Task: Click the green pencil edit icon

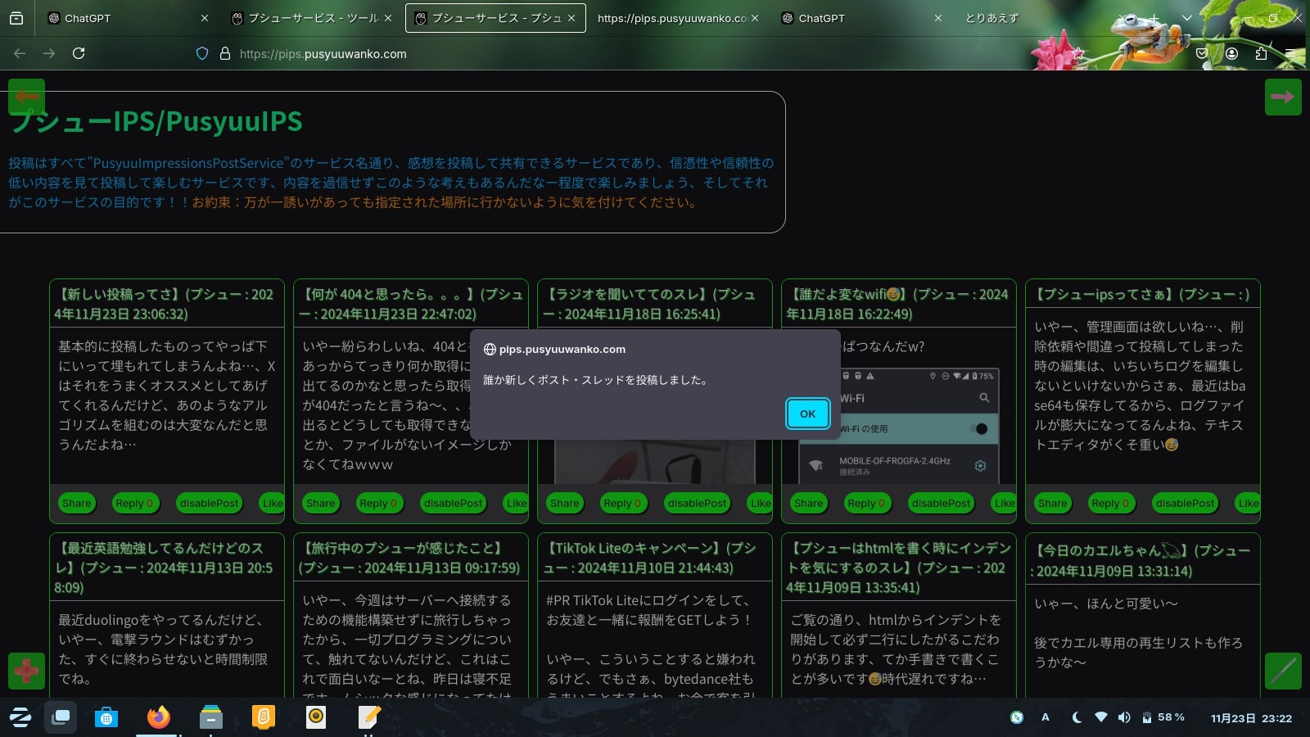Action: click(1283, 671)
